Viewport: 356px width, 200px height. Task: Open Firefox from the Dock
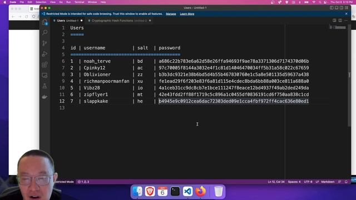click(200, 191)
